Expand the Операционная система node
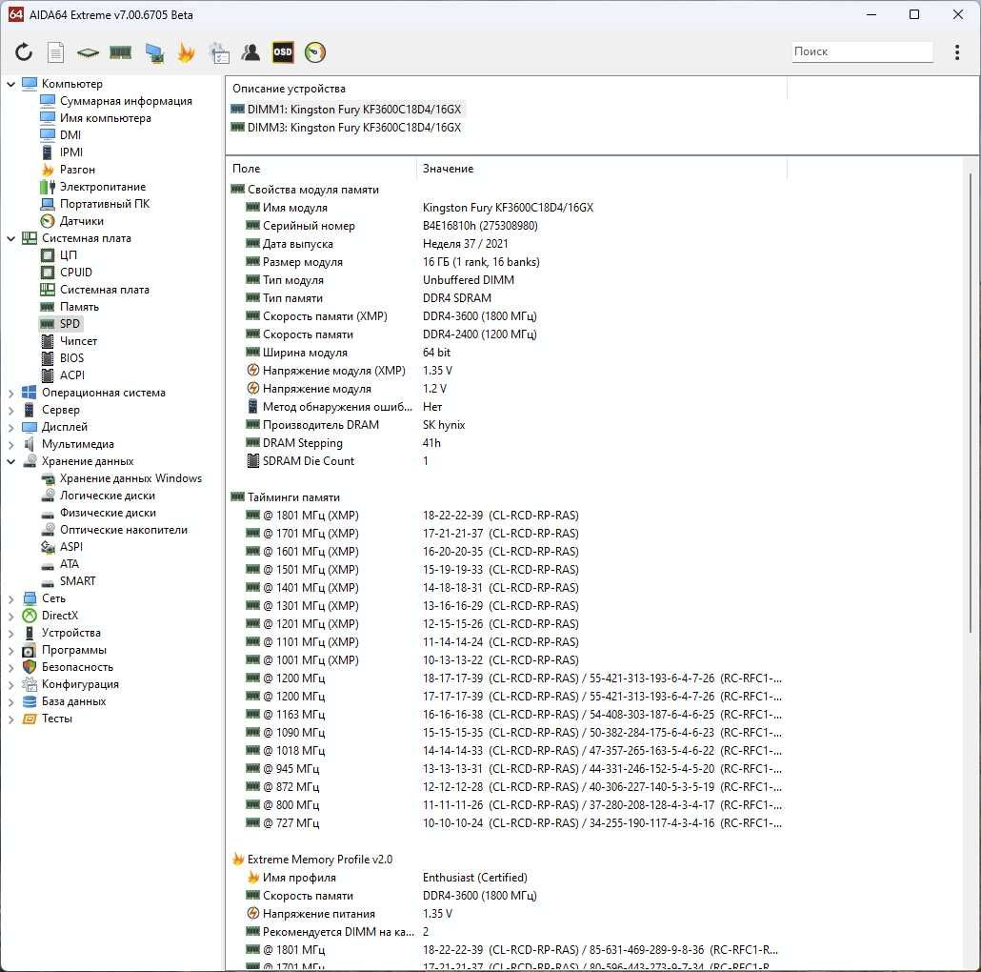Screen dimensions: 981x972 click(10, 393)
